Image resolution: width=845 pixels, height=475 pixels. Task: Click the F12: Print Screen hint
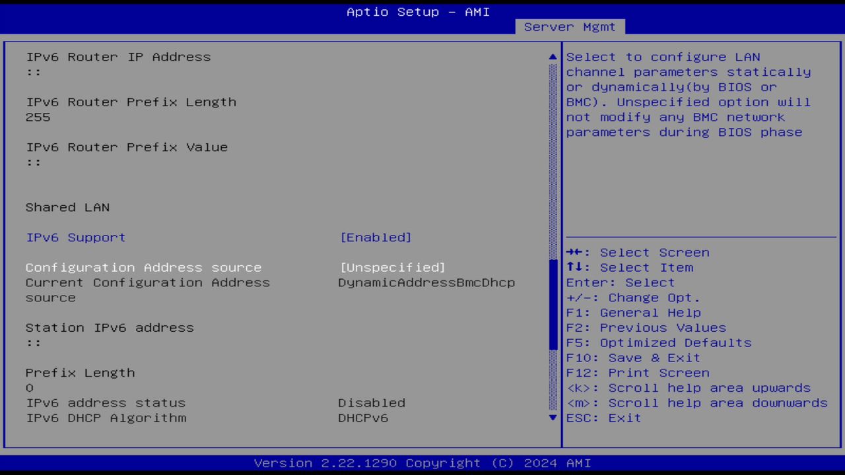coord(638,373)
